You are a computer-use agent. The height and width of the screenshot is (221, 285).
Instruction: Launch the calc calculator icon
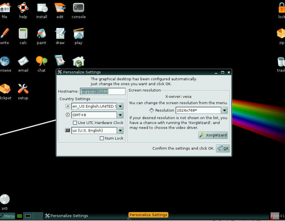23,33
